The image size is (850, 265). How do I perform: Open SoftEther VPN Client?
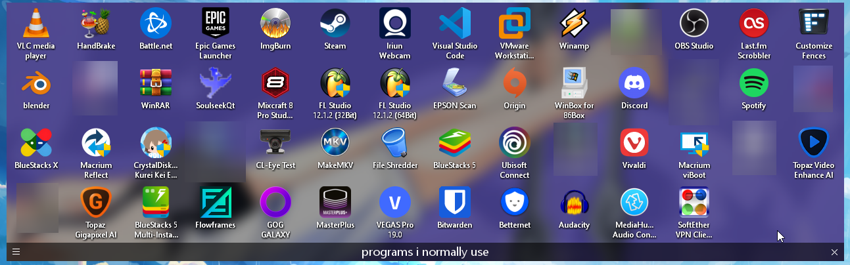click(x=694, y=203)
